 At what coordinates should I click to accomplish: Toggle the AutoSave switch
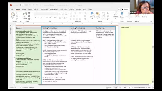22,5
